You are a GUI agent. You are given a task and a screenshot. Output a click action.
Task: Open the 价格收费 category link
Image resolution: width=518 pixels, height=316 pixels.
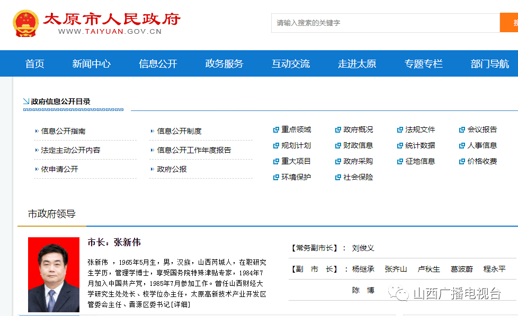(x=483, y=161)
